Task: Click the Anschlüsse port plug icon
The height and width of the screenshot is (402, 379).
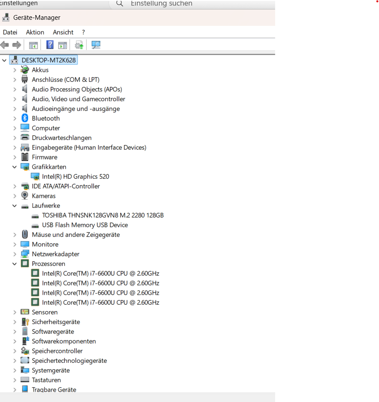Action: 25,80
